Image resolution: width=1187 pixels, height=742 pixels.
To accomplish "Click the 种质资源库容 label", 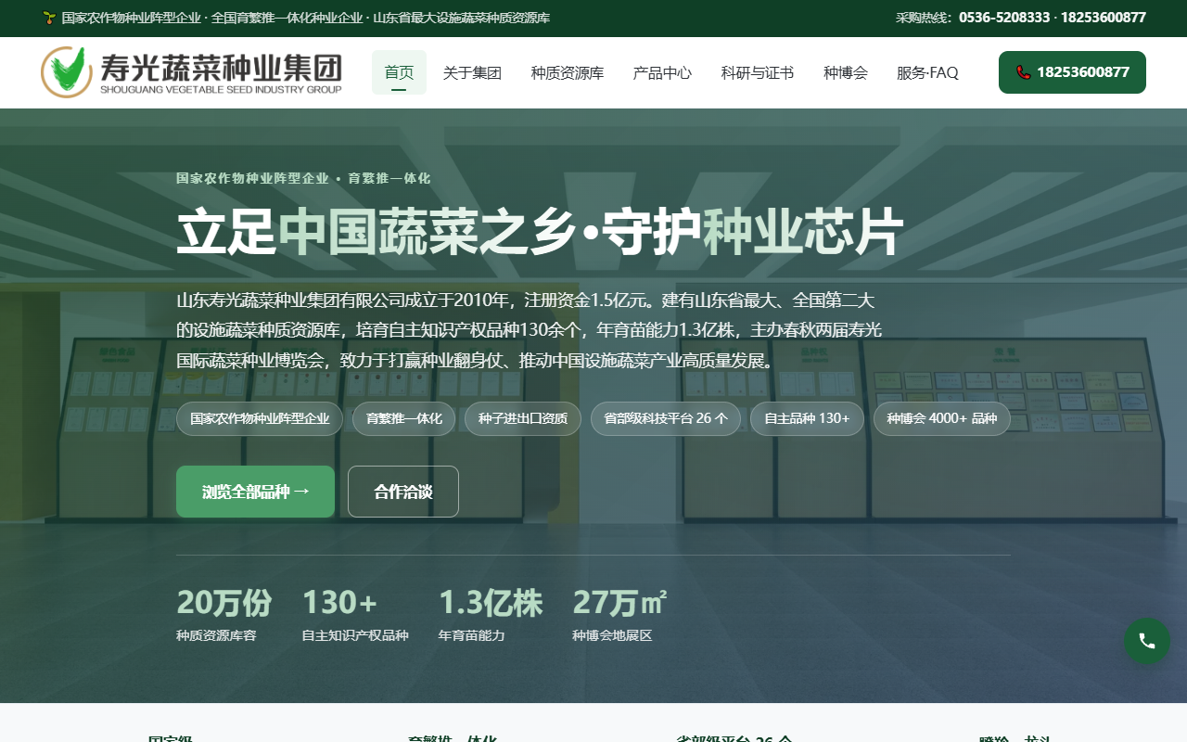I will click(216, 635).
